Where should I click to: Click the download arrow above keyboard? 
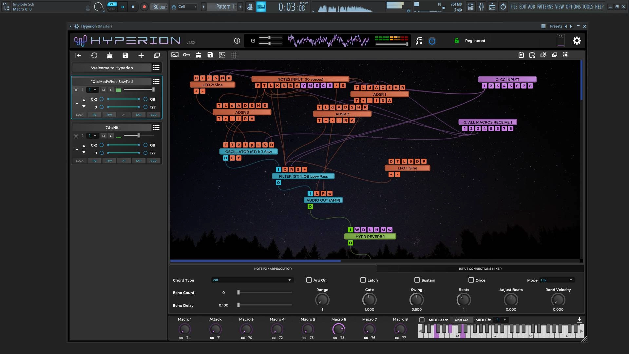pyautogui.click(x=579, y=320)
